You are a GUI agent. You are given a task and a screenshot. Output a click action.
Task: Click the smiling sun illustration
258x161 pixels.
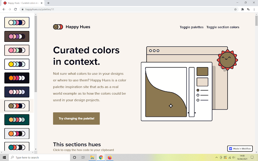227,60
